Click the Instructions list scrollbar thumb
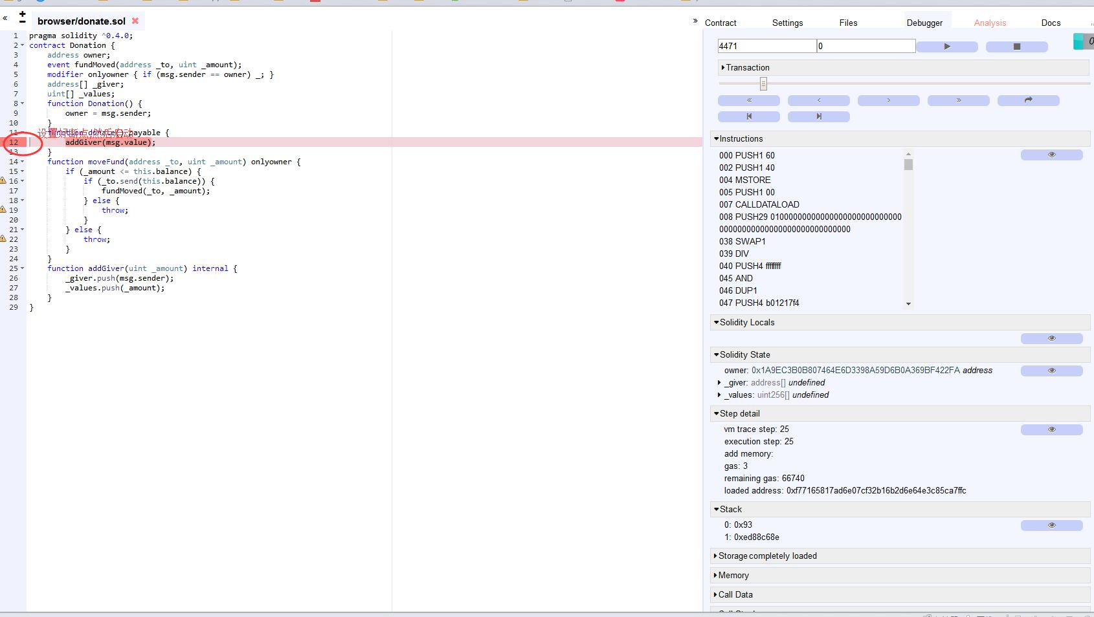 (908, 164)
